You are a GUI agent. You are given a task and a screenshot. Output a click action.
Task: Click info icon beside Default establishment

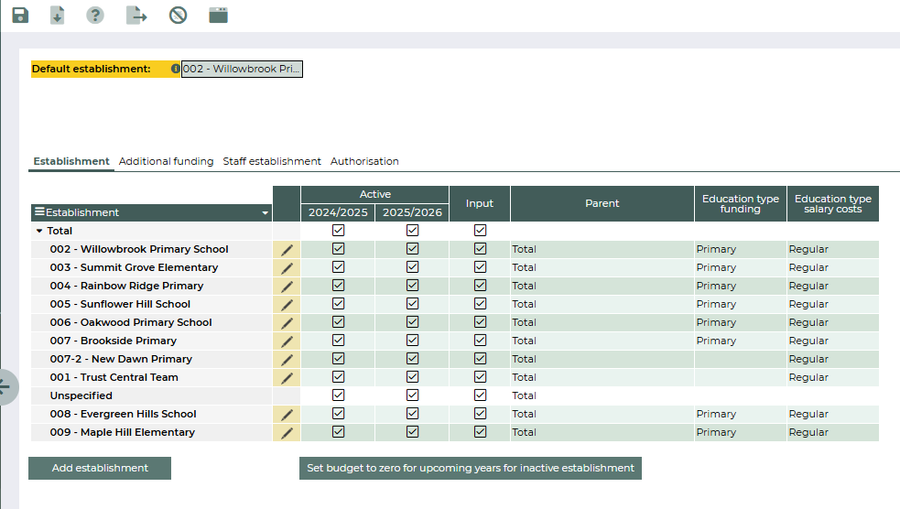176,69
